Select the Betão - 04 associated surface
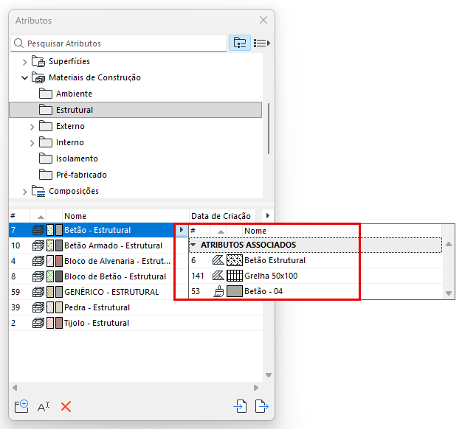462x429 pixels. pos(315,291)
